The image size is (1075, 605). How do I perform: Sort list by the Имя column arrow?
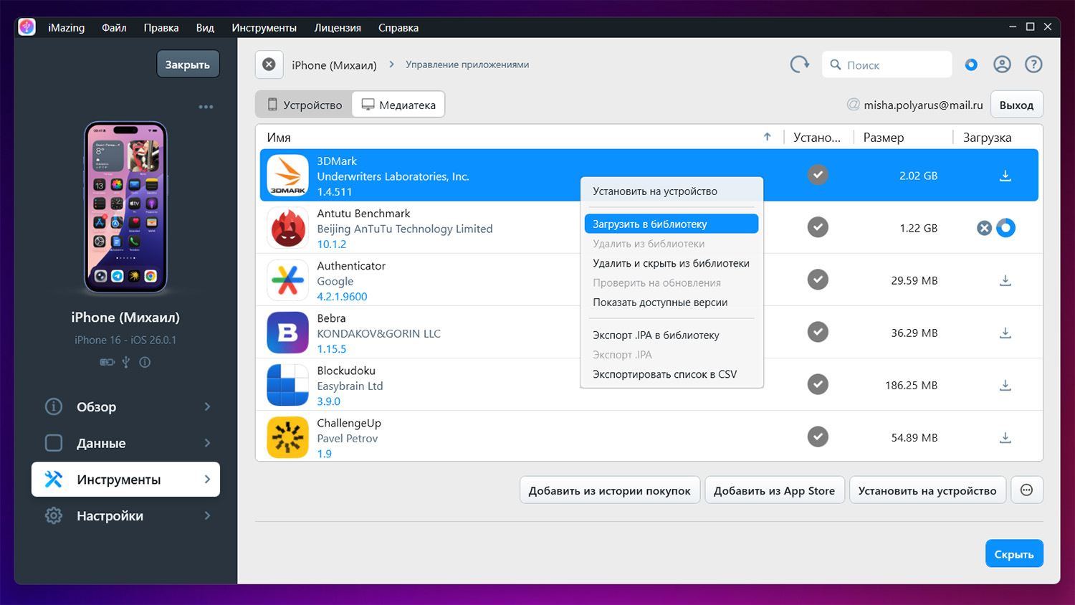pos(767,137)
